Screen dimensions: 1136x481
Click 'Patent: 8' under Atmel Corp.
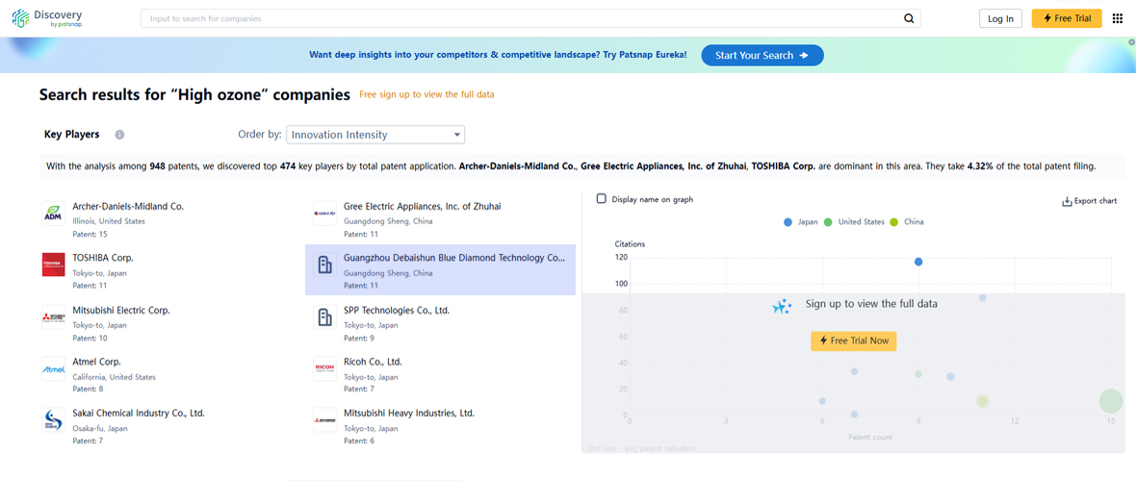[88, 389]
